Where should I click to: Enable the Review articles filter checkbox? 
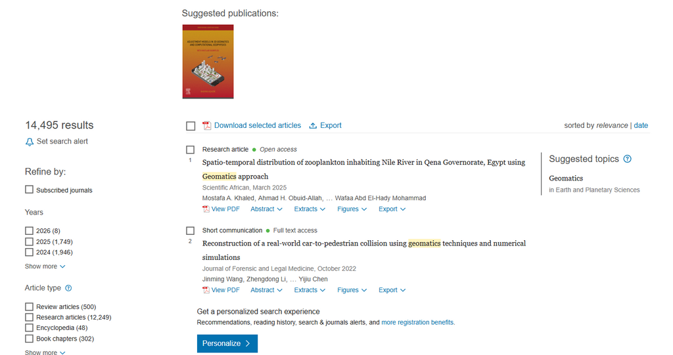coord(29,306)
